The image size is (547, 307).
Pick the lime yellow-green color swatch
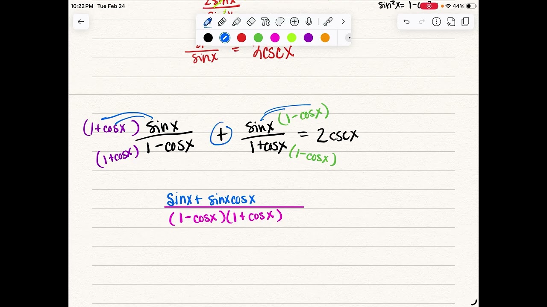[x=291, y=38]
